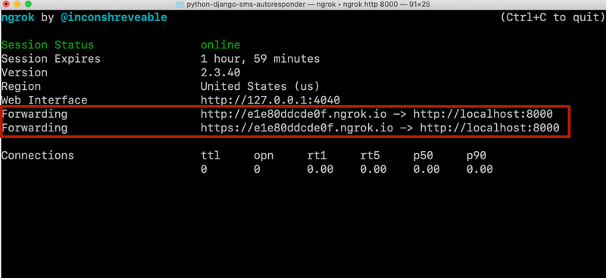606x278 pixels.
Task: Click the 'opn' column header
Action: (264, 156)
